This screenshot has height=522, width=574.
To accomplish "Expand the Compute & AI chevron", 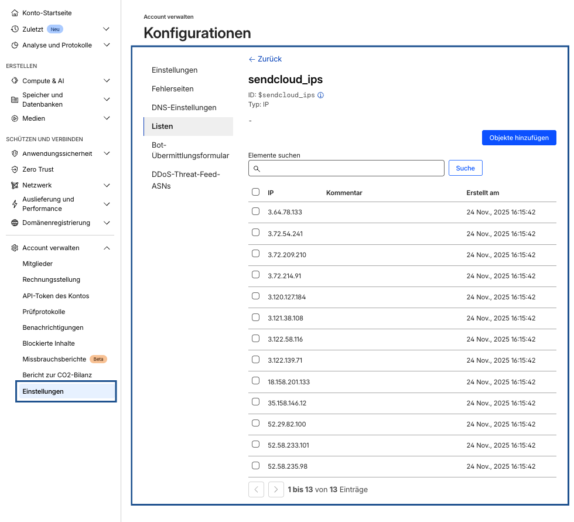I will [107, 80].
